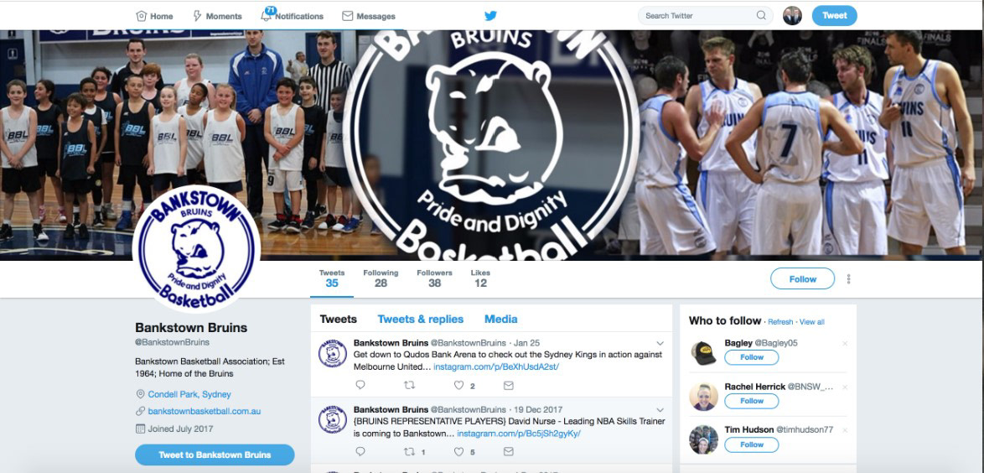Image resolution: width=984 pixels, height=473 pixels.
Task: Open the three-dot profile options menu
Action: pyautogui.click(x=849, y=279)
